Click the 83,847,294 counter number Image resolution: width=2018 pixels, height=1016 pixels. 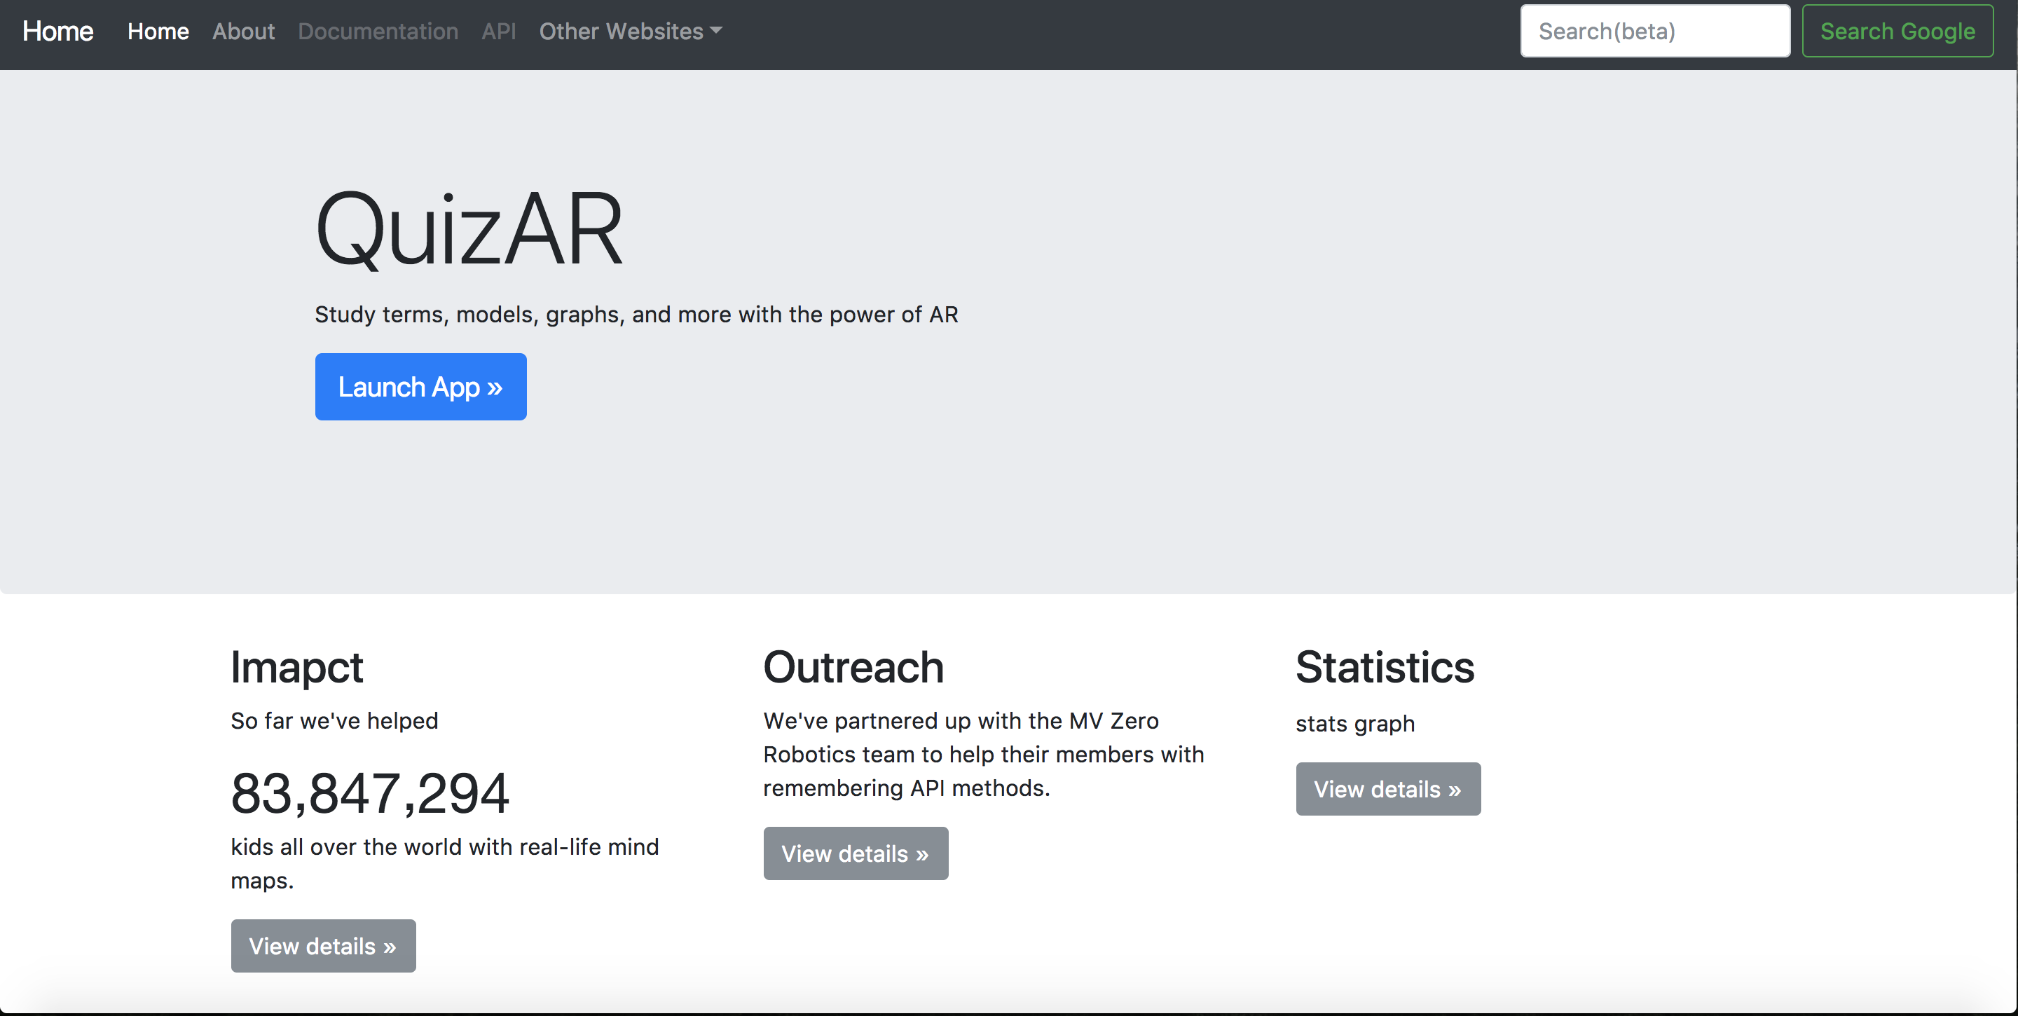tap(370, 793)
